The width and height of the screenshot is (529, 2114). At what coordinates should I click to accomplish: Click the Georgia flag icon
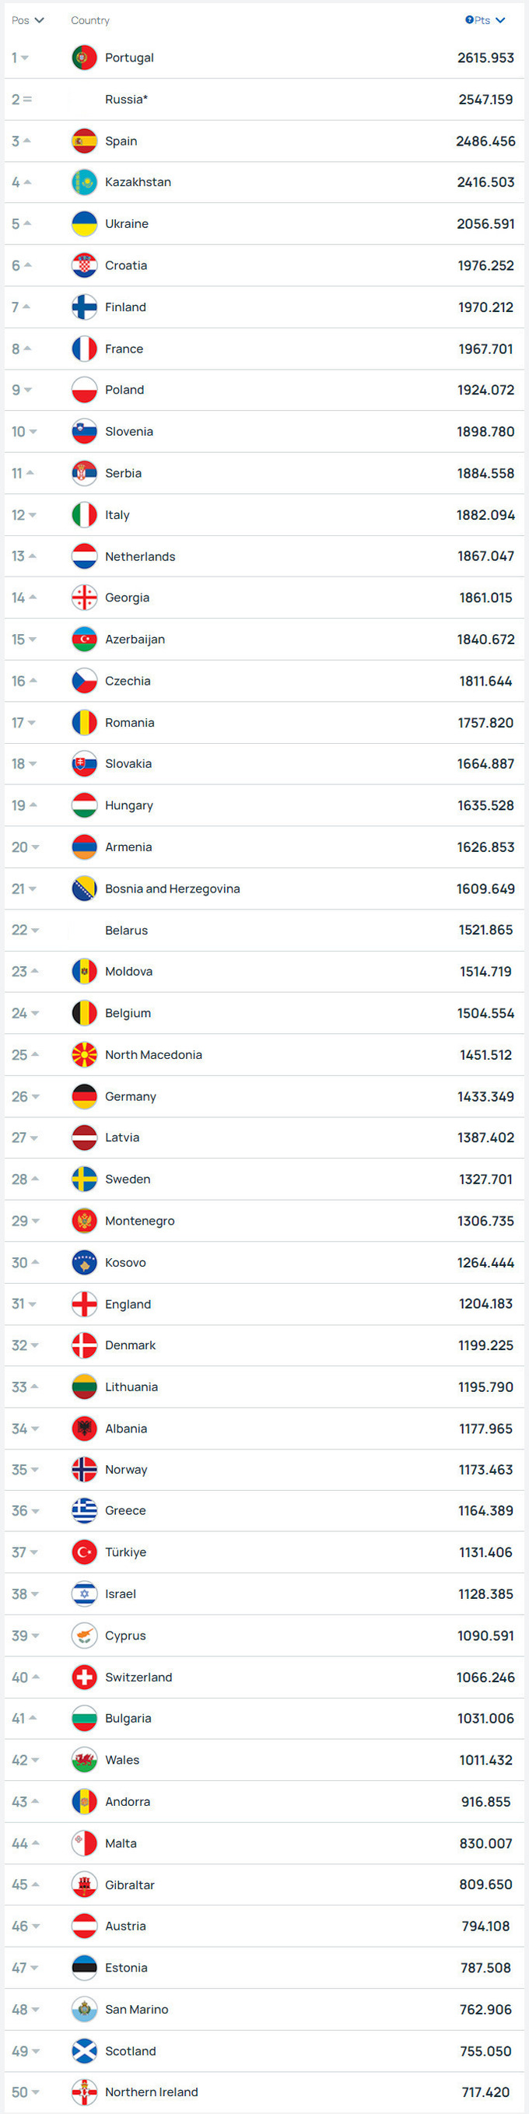coord(85,598)
